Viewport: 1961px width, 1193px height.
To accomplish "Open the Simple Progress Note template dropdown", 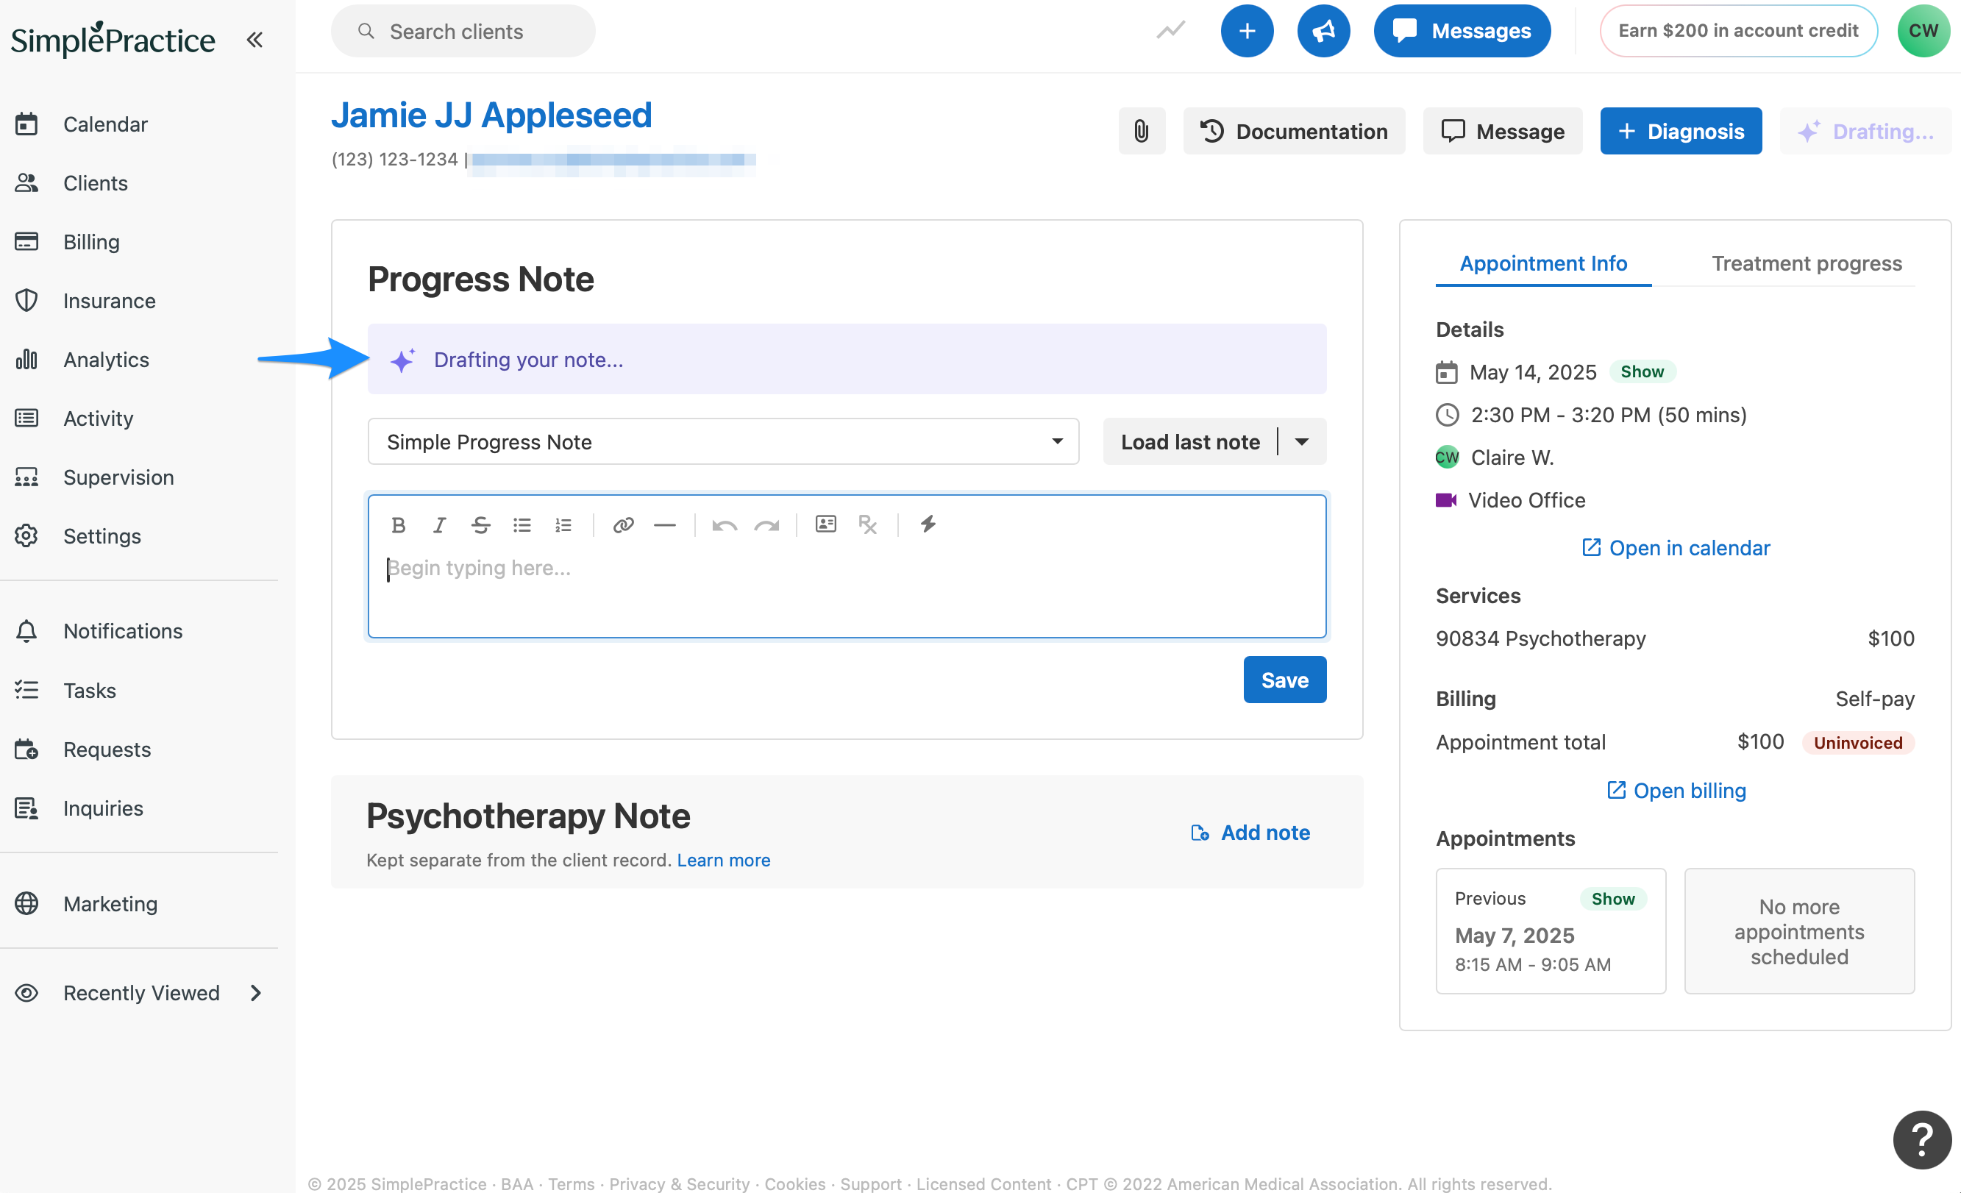I will pos(722,442).
